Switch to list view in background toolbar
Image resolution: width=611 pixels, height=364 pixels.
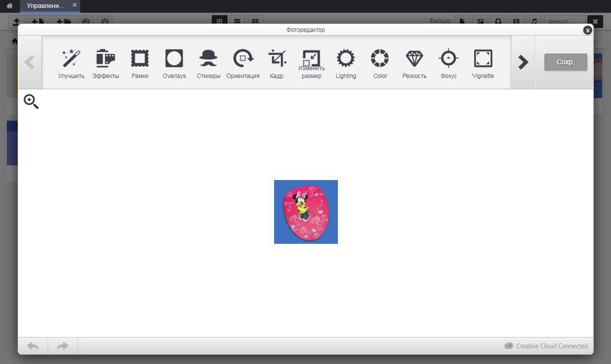pos(237,22)
